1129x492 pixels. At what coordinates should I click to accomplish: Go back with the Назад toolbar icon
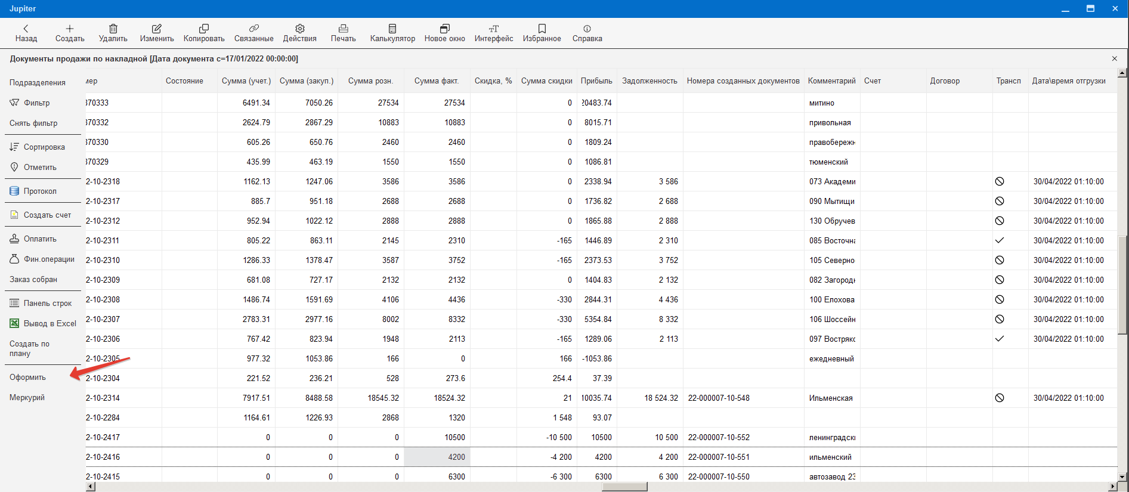click(x=26, y=33)
